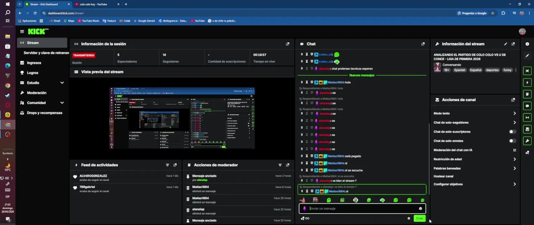The image size is (534, 225).
Task: Open Chat de solo-seguidores options chevron
Action: (x=514, y=122)
